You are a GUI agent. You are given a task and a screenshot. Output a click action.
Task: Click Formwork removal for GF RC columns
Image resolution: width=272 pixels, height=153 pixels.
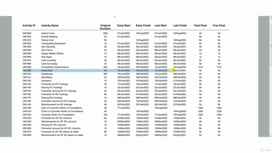(x=61, y=128)
